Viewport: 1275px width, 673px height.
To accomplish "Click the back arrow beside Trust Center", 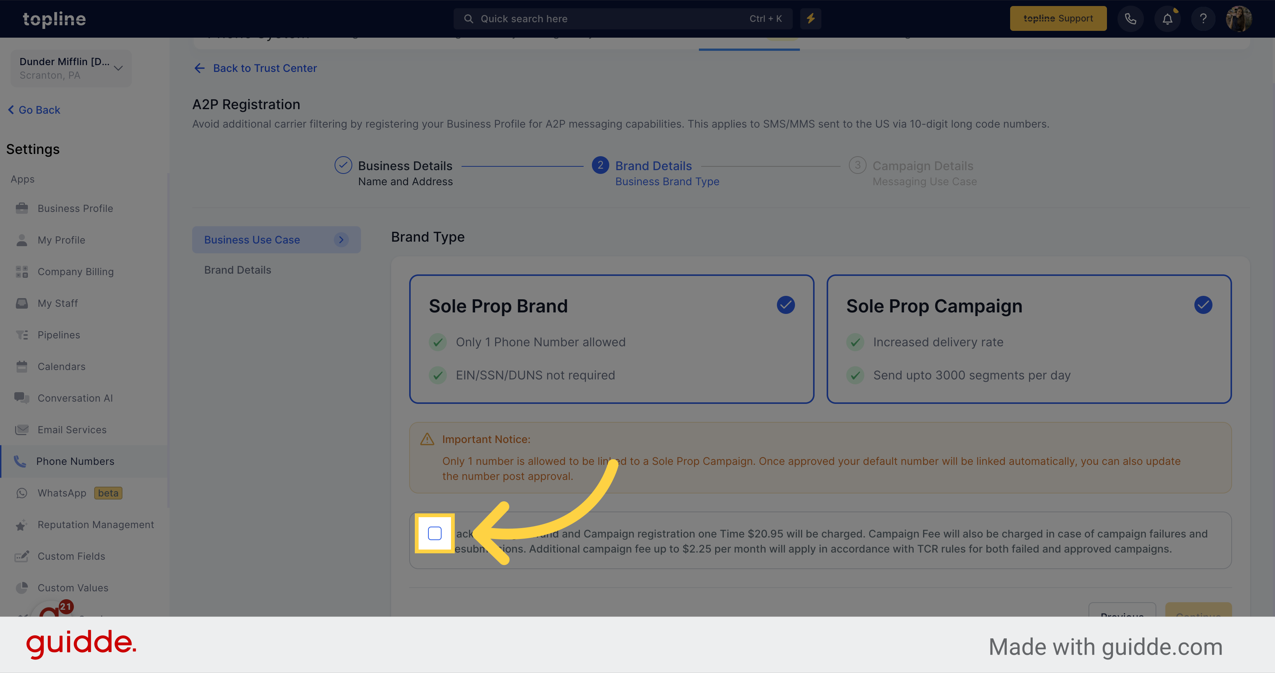I will point(199,68).
